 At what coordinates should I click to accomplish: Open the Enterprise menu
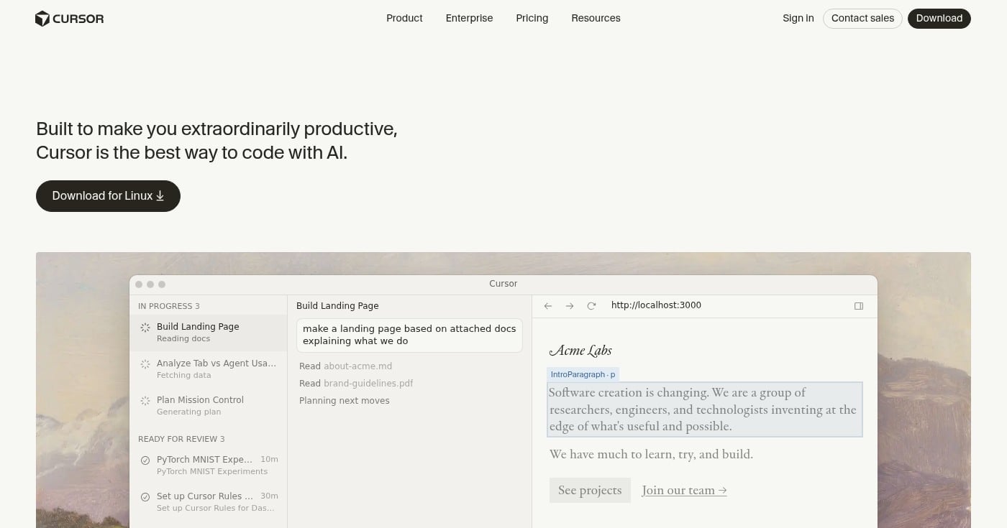click(x=469, y=18)
